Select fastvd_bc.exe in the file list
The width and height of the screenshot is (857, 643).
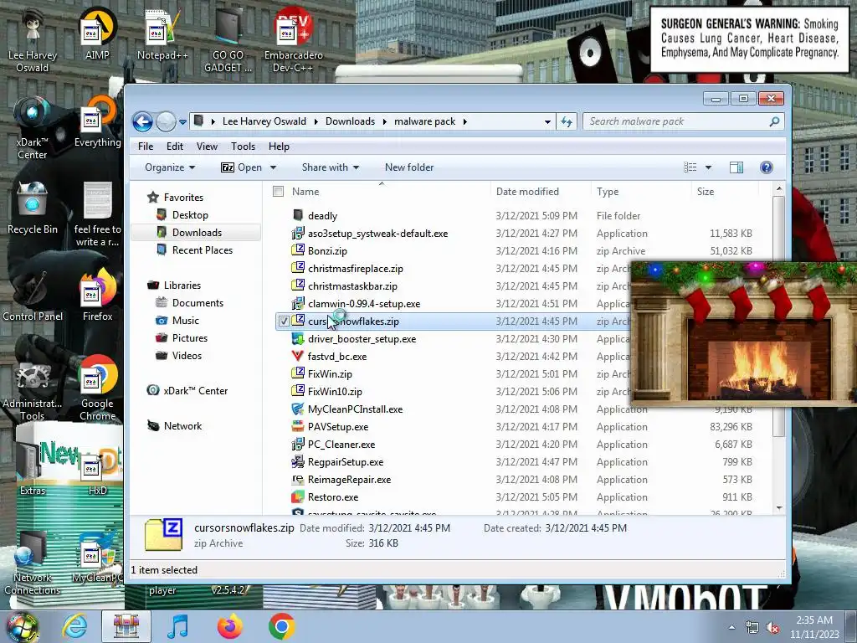(337, 357)
